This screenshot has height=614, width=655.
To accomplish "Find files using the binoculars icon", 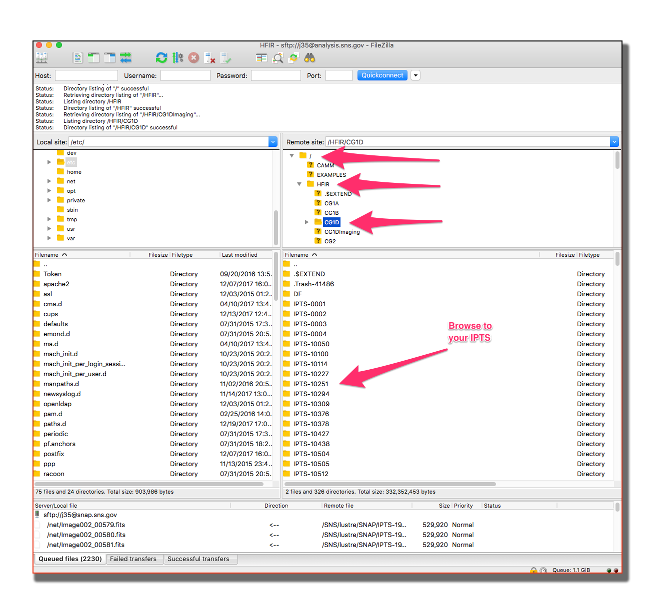I will click(x=309, y=57).
